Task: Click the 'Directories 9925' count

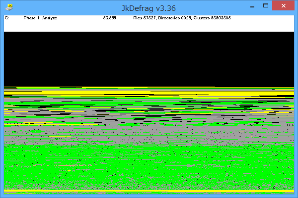Action: [174, 18]
